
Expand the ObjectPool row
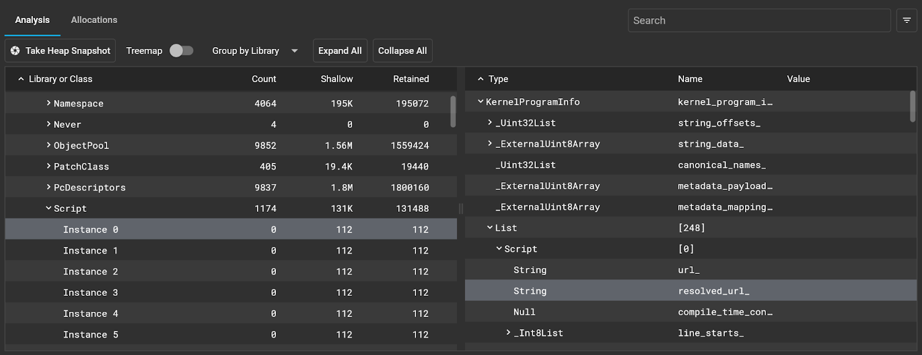48,145
